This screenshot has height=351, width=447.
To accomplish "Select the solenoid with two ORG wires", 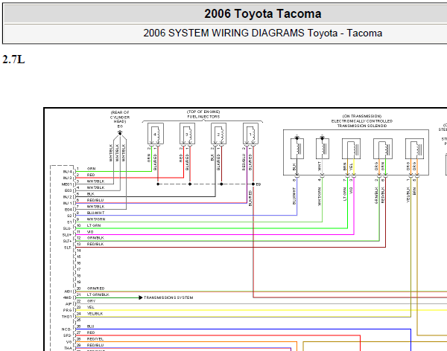I will click(414, 149).
